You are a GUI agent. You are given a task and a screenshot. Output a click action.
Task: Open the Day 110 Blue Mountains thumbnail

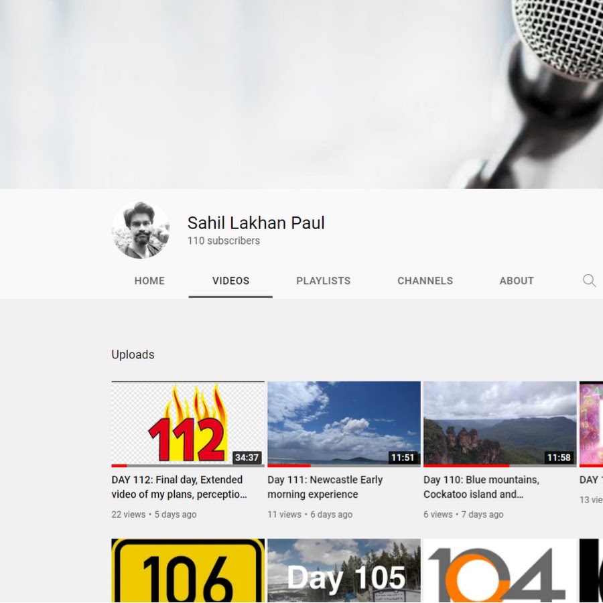point(500,424)
